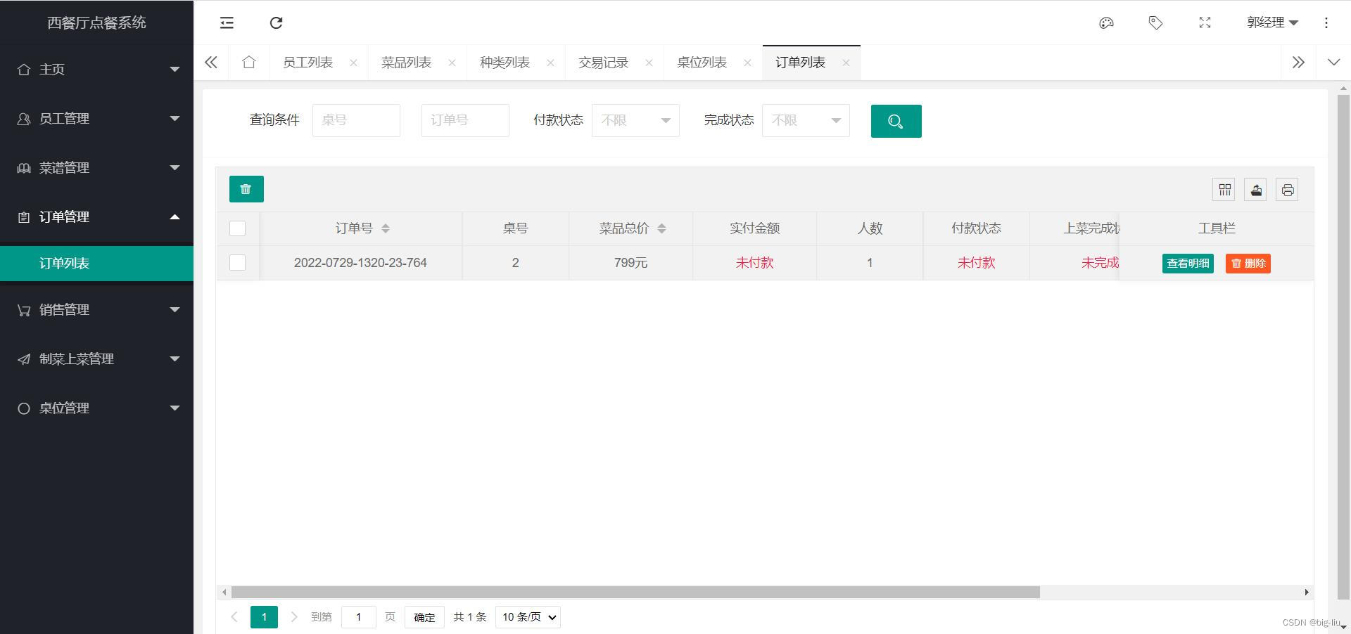This screenshot has height=634, width=1351.
Task: Open the 10 条/页 page size selector
Action: pos(528,617)
